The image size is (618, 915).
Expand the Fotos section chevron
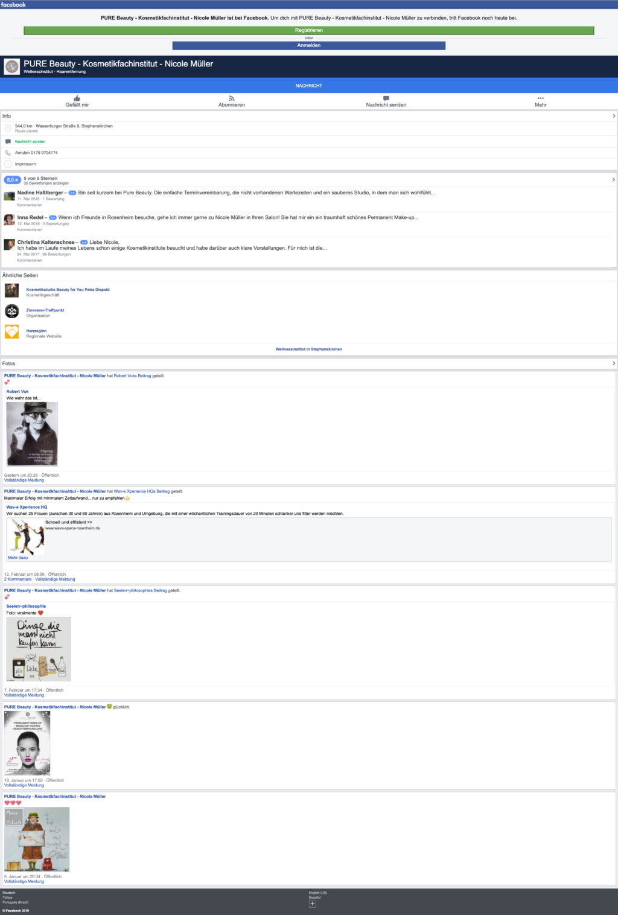(x=614, y=363)
